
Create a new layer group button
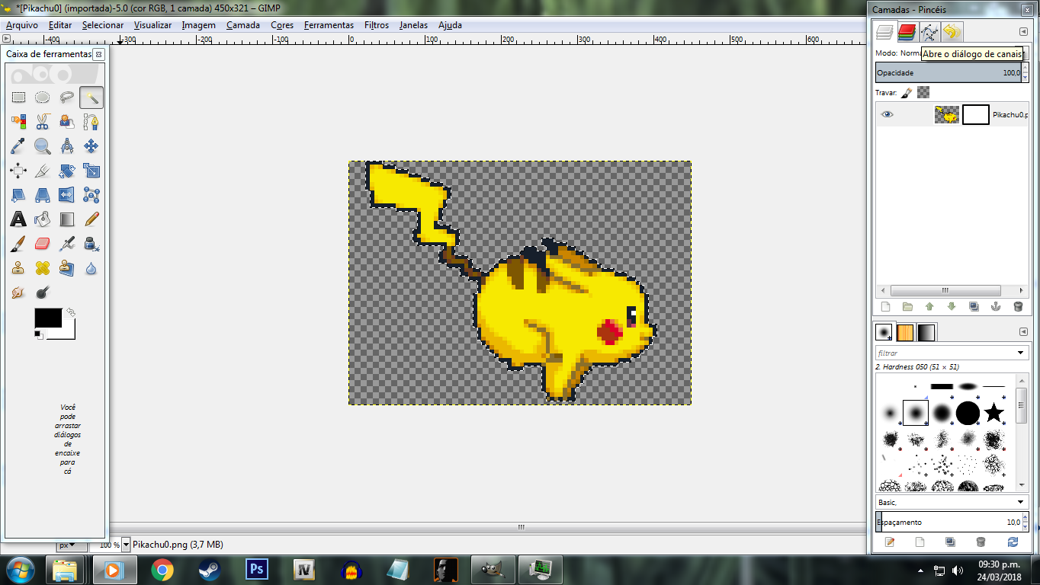907,307
